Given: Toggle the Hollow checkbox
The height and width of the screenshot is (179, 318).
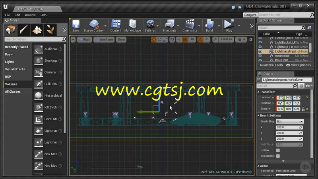Looking at the screenshot, I should (278, 150).
